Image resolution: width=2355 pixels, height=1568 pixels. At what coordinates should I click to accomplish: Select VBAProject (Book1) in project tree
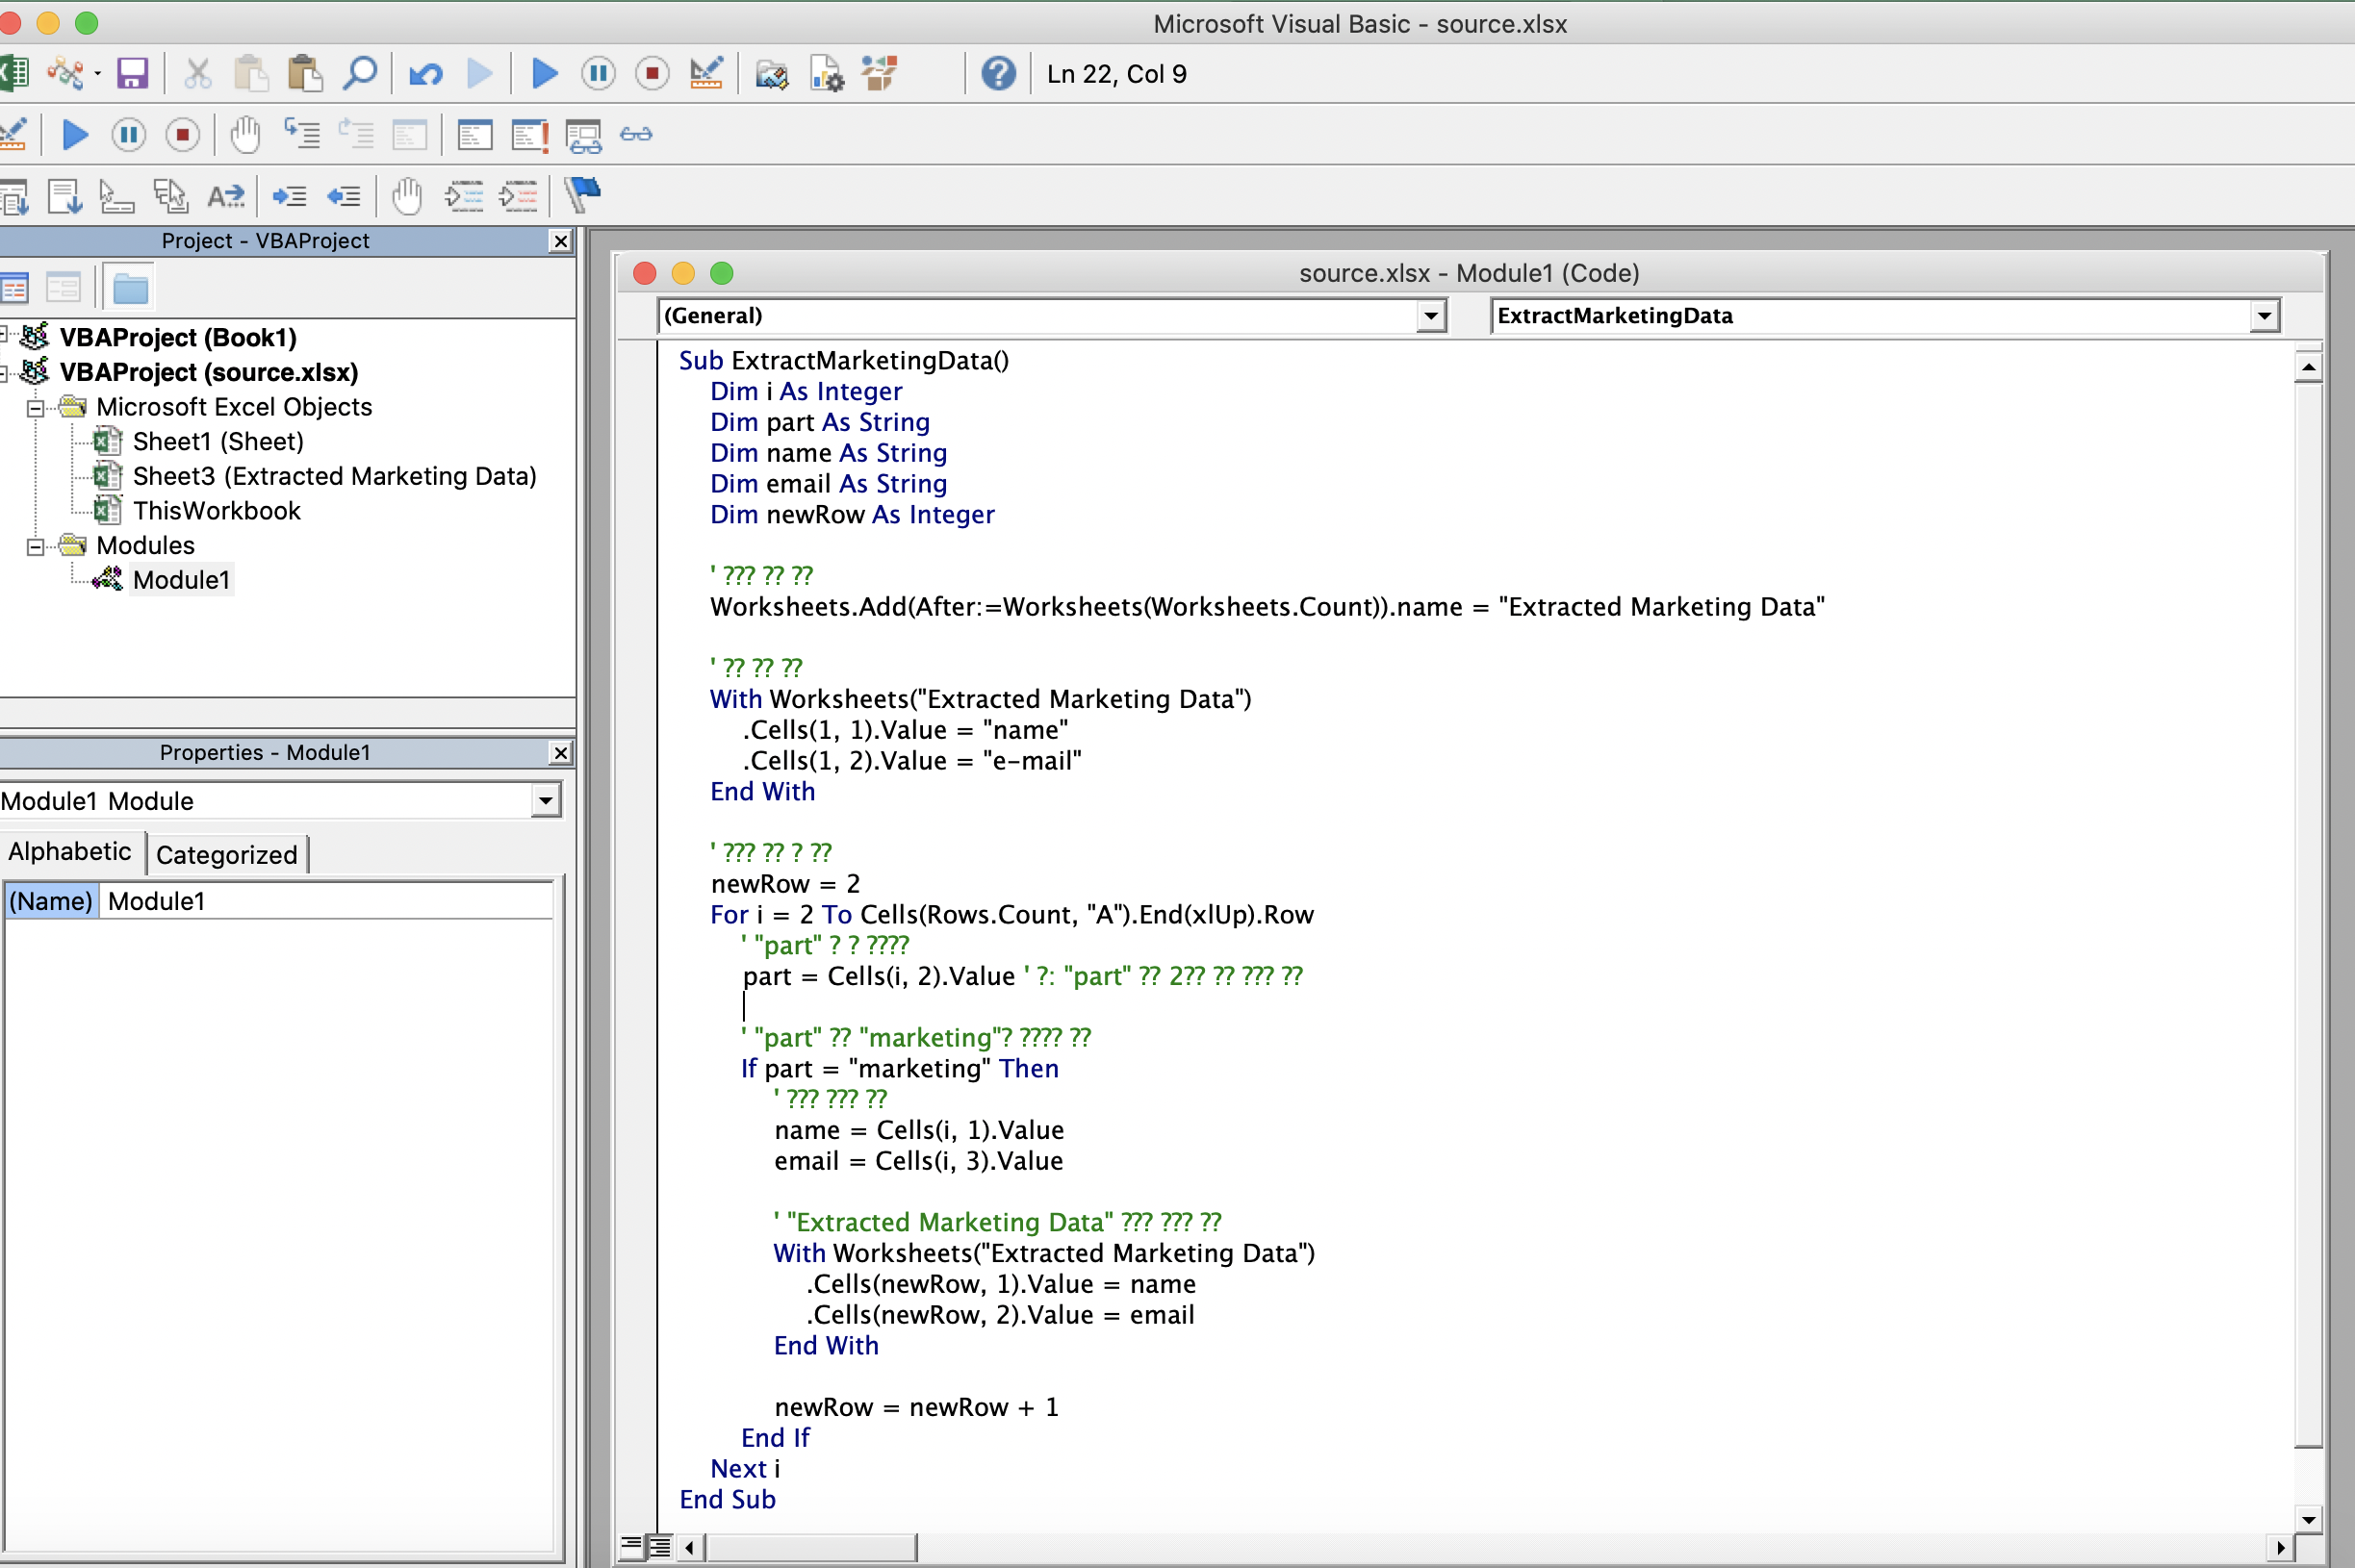pos(178,338)
